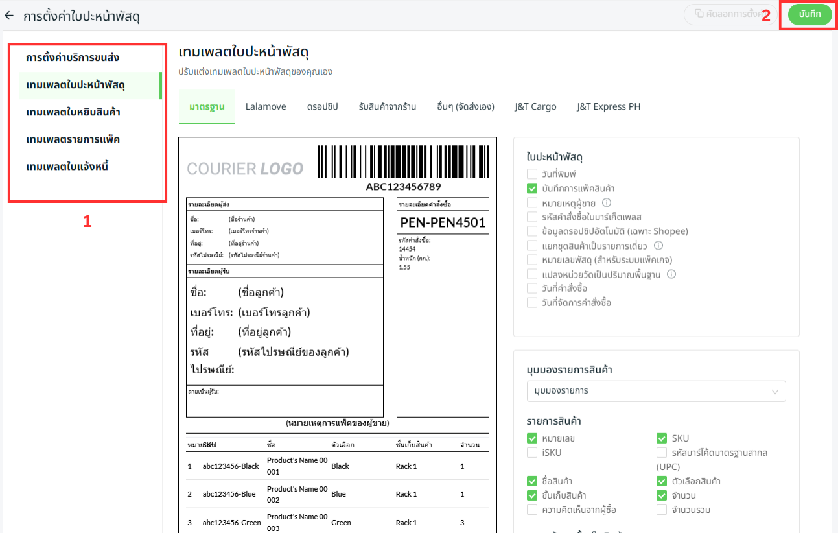Viewport: 838px width, 533px height.
Task: Click info icon beside แปลงหน่วยวัดเป็นปริมาณพื้นฐาน
Action: 671,274
